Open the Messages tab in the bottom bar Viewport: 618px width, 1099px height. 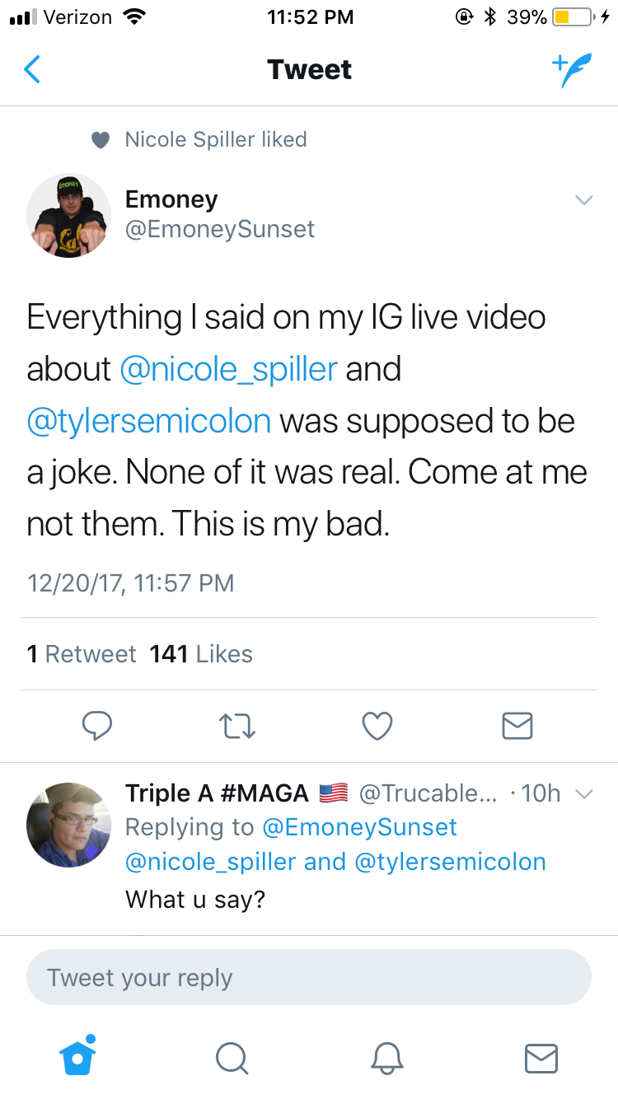[541, 1058]
